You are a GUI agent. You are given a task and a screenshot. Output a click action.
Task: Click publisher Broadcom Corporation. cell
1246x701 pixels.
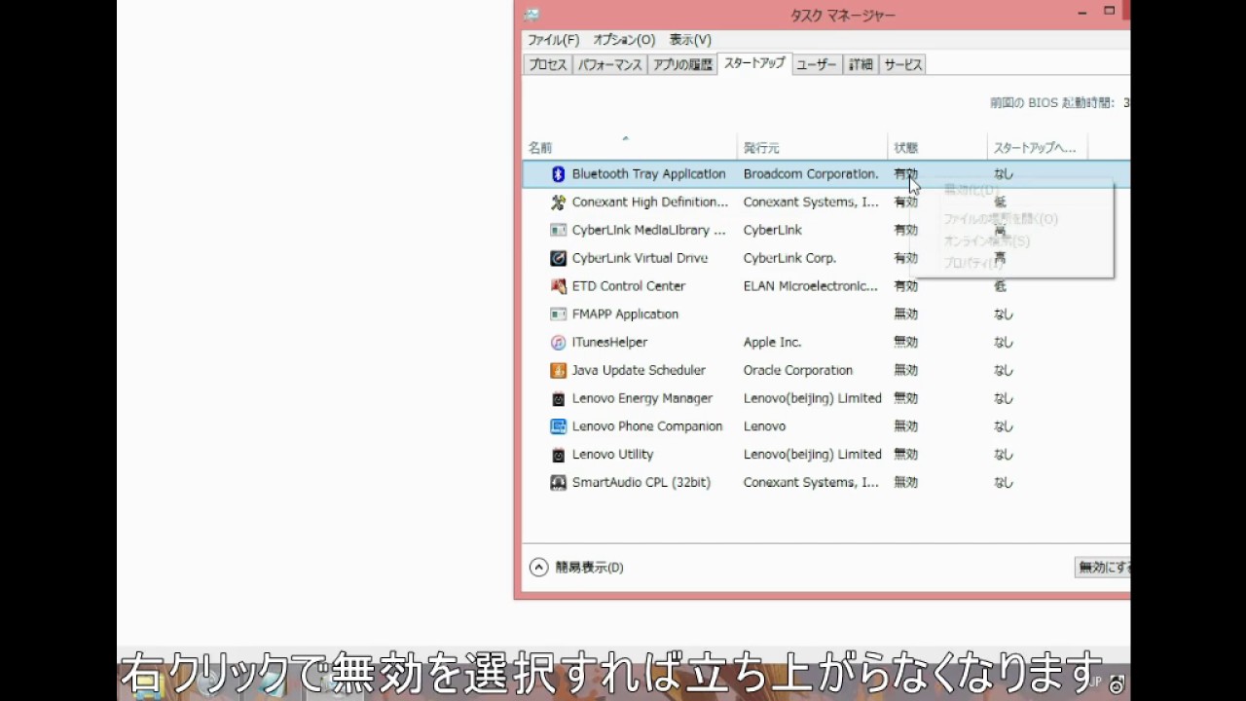(811, 174)
